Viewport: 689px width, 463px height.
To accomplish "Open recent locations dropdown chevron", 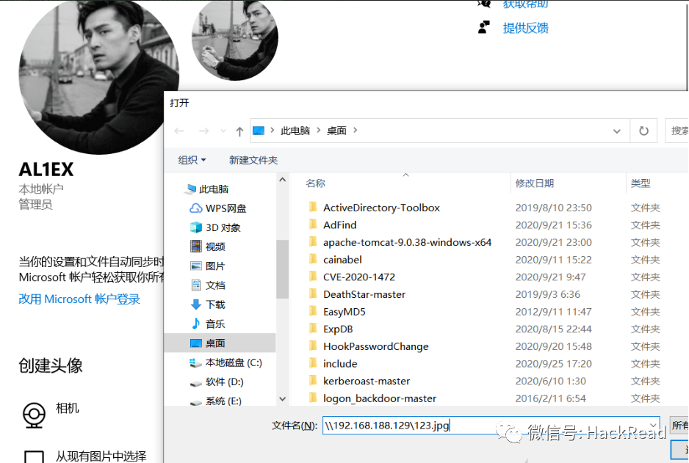I will tap(223, 131).
